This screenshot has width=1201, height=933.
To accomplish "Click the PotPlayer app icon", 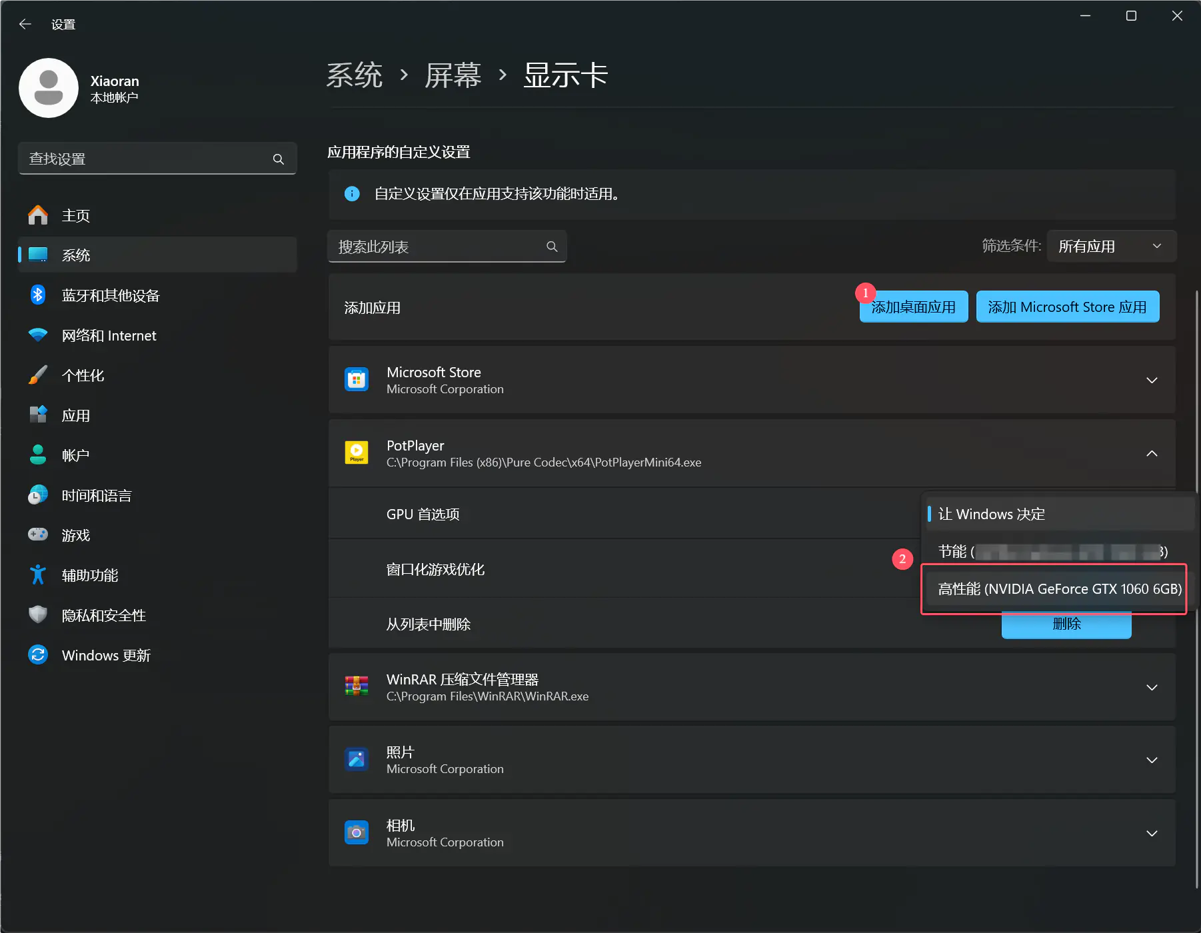I will click(357, 453).
